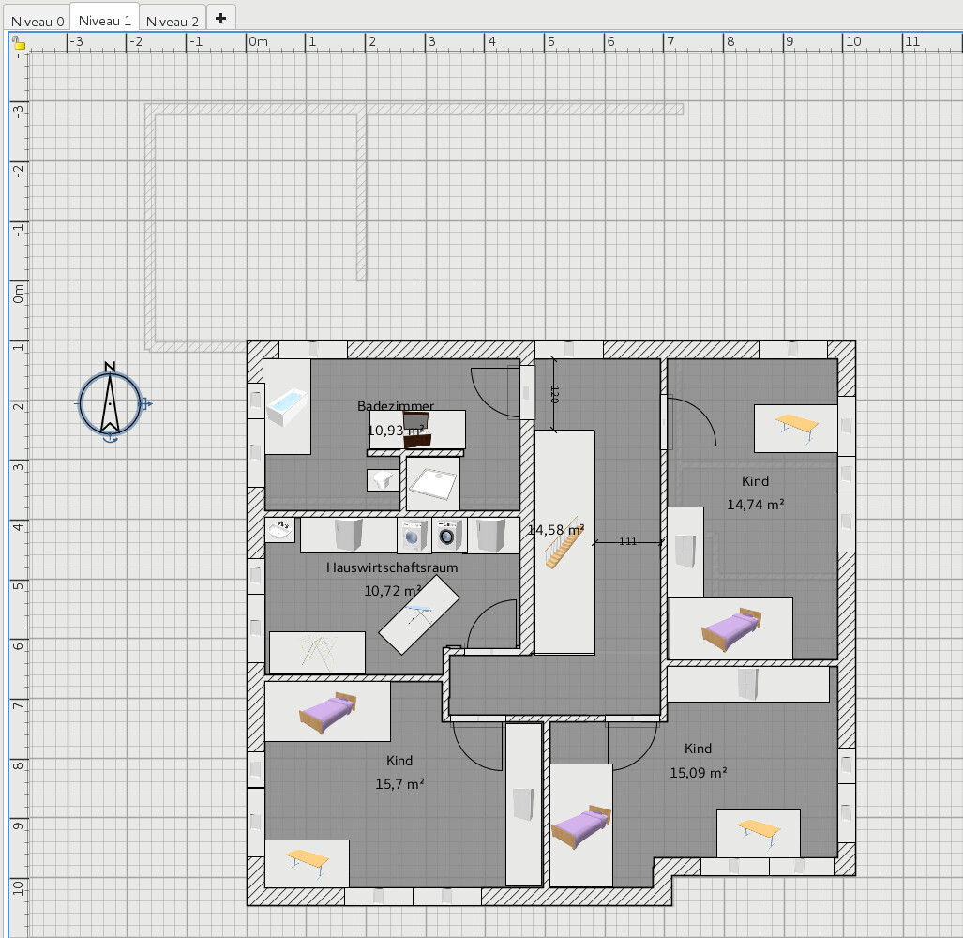Select the bed in 14,74 m² Kind room
The width and height of the screenshot is (963, 938).
(x=730, y=628)
